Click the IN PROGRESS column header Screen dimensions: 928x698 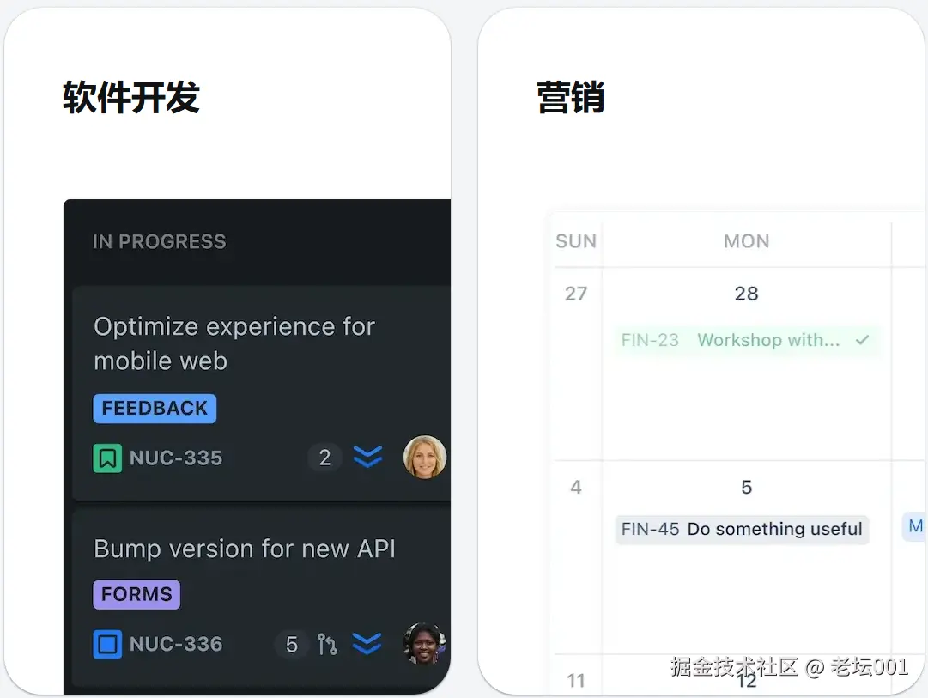[x=159, y=242]
